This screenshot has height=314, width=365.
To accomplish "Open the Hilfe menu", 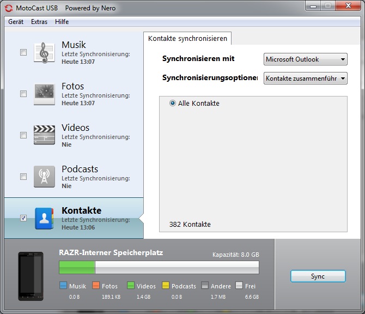I will (x=62, y=22).
